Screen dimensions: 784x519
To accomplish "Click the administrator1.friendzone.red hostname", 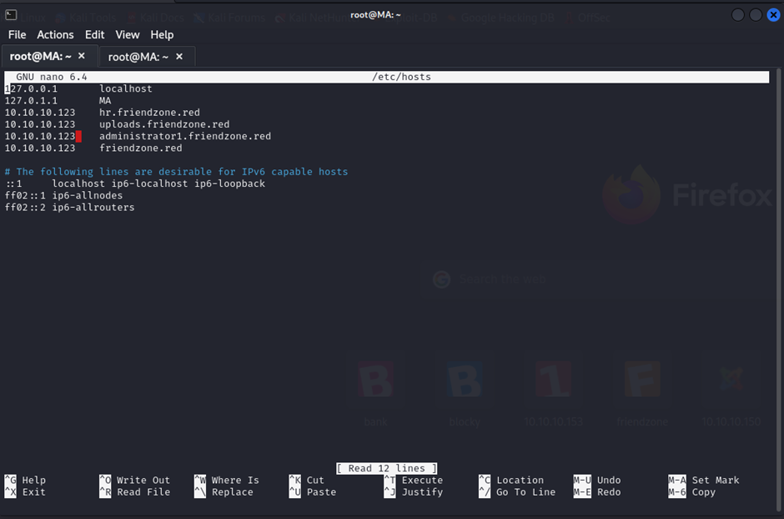I will pos(184,136).
